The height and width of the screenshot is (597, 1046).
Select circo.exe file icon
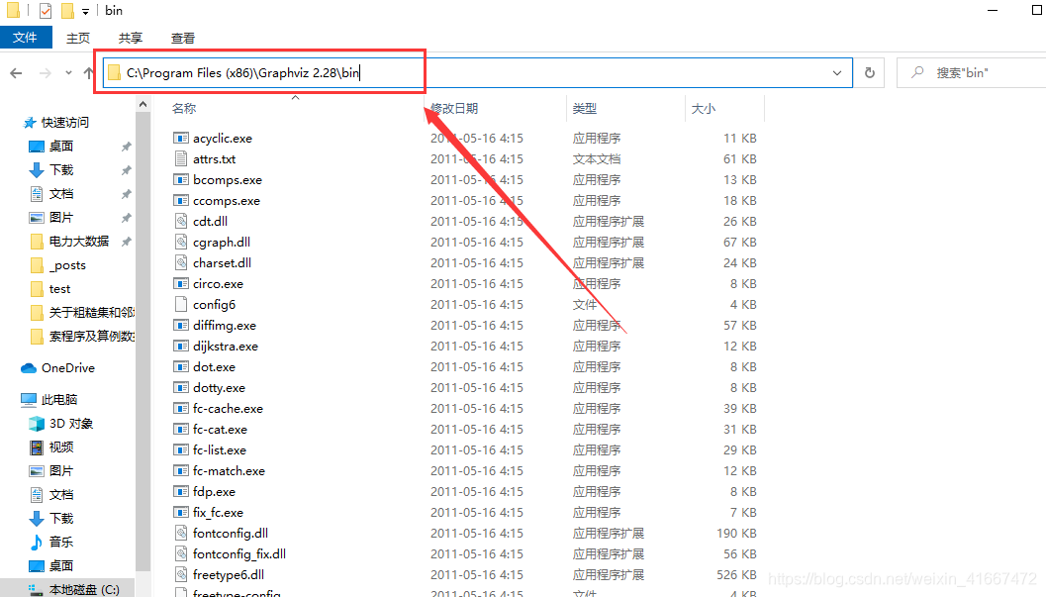point(181,283)
